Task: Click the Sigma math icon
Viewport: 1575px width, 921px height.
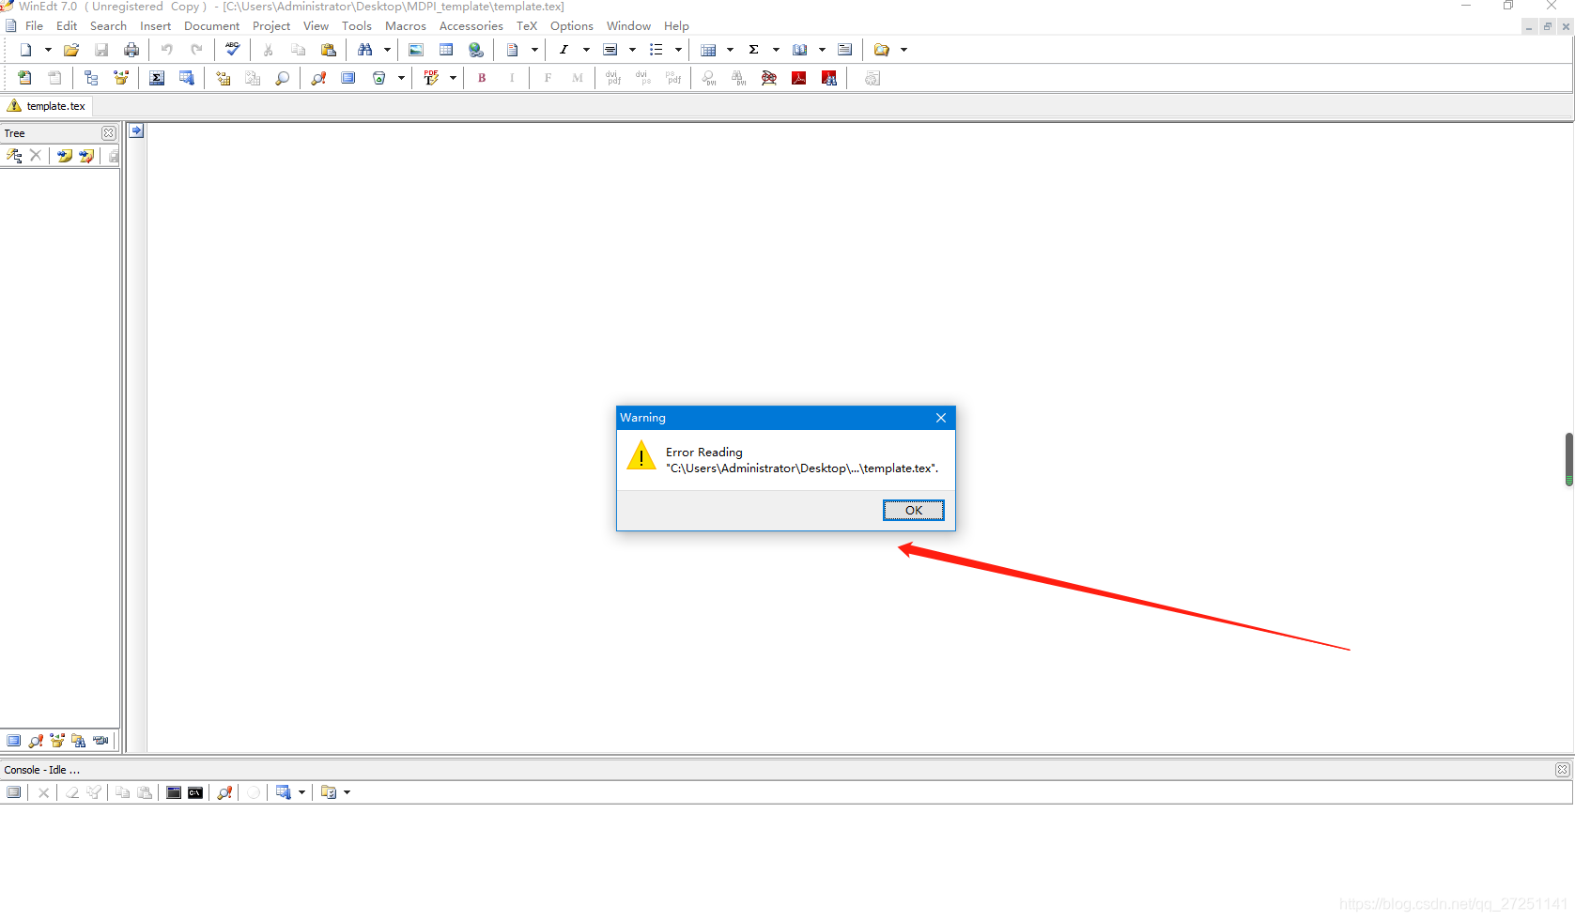Action: tap(753, 50)
